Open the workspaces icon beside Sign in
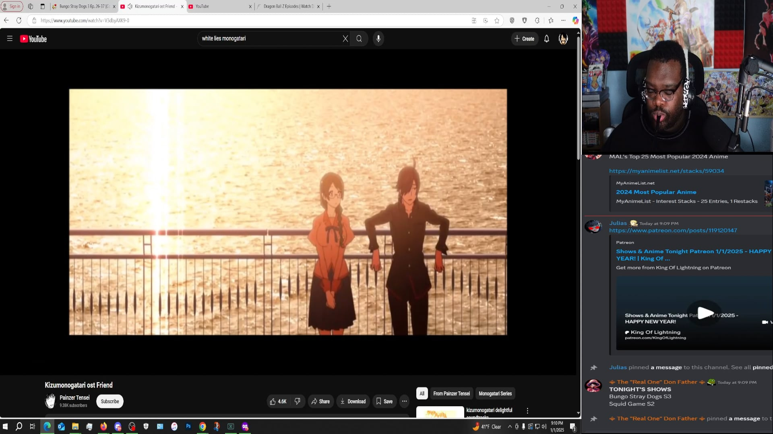Screen dimensions: 773x434 [x=31, y=6]
